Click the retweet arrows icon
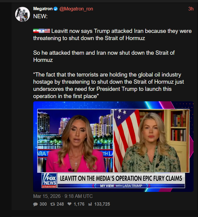198x217 pixels. click(52, 204)
